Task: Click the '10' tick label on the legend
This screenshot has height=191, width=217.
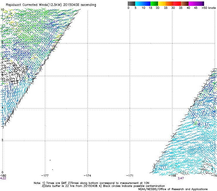Action: [143, 8]
